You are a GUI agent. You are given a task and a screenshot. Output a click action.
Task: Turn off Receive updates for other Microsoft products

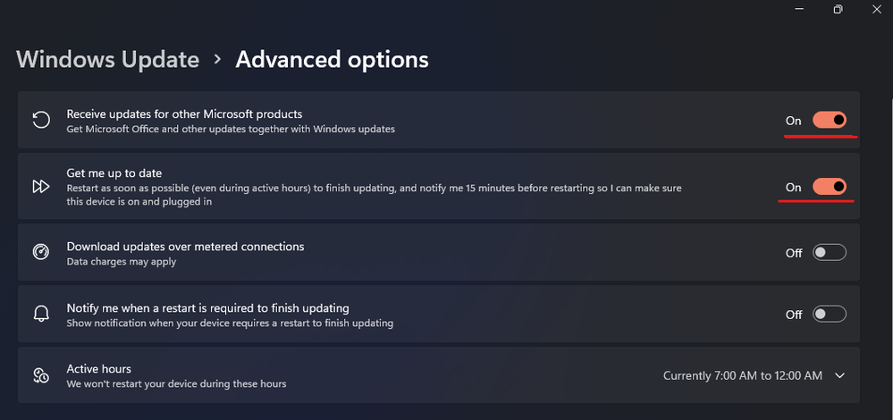(x=829, y=121)
